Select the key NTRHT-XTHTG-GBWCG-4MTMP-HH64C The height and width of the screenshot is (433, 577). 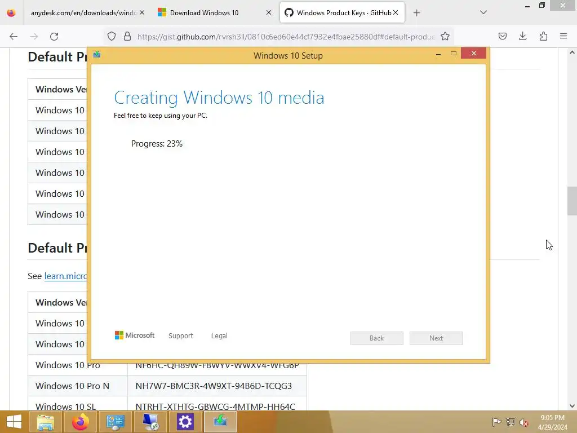point(215,407)
